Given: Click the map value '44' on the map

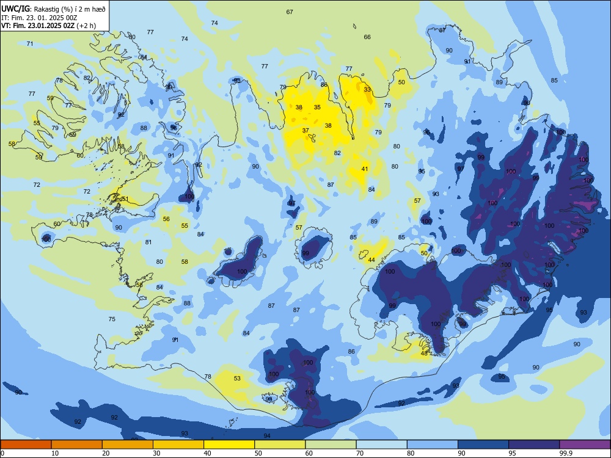Looking at the screenshot, I should click(x=371, y=260).
